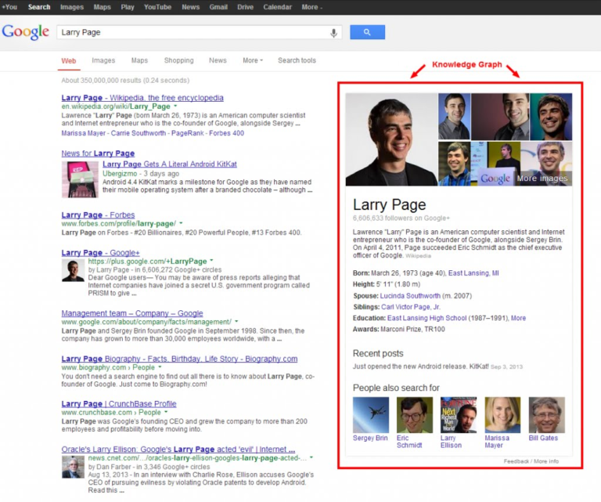The height and width of the screenshot is (502, 601).
Task: Click in the search box containing Larry Page
Action: pyautogui.click(x=192, y=33)
